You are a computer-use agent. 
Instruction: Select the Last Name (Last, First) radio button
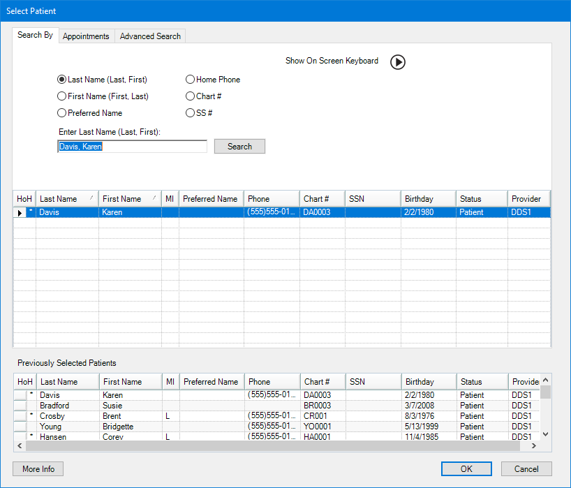coord(61,79)
